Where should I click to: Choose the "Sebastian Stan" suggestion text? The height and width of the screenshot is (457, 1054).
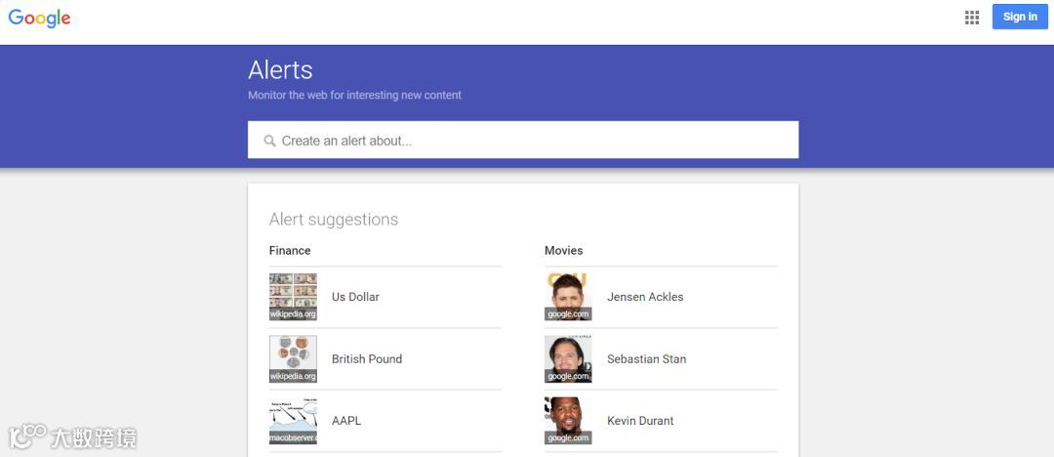647,358
